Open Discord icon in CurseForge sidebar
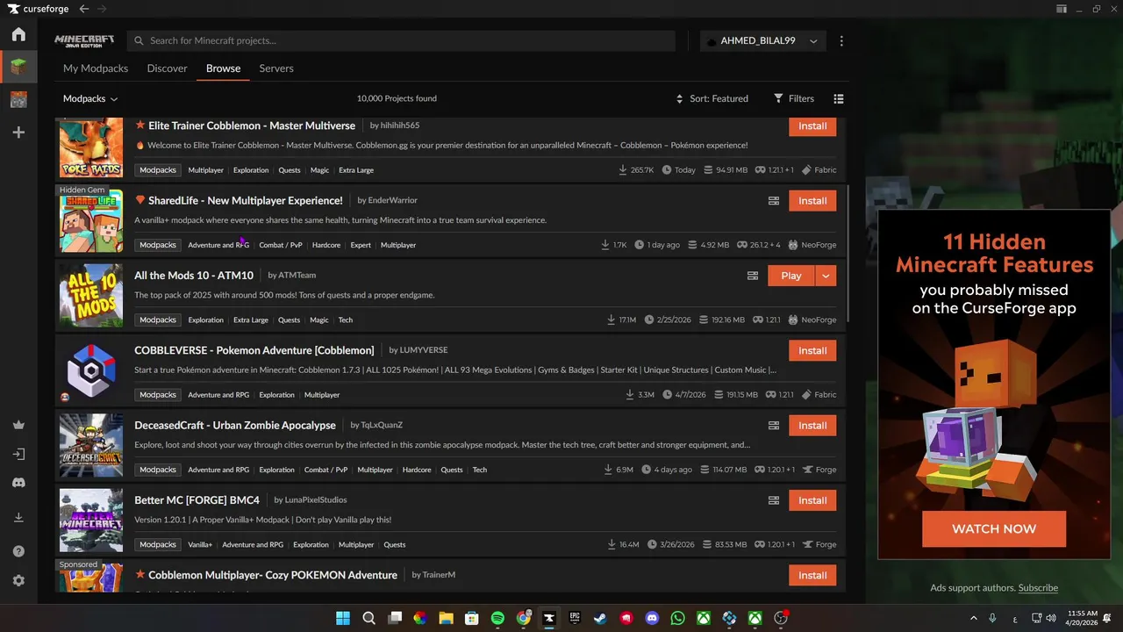The height and width of the screenshot is (632, 1123). tap(18, 483)
